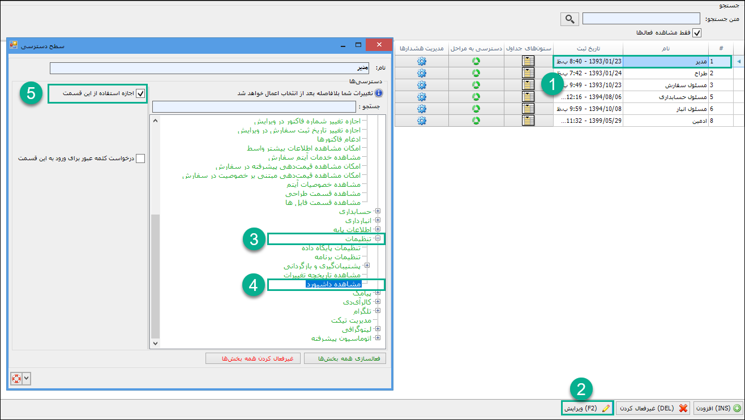Viewport: 745px width, 420px height.
Task: Click the tree scrollbar down arrow
Action: [155, 343]
